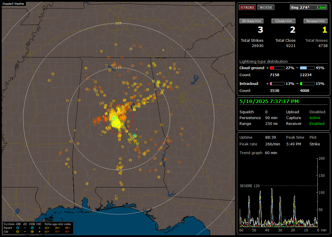Click the Range value 250 mi
This screenshot has height=237, width=332.
point(271,124)
